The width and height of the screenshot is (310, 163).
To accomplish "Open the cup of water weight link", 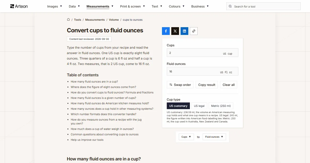I will 102,129.
